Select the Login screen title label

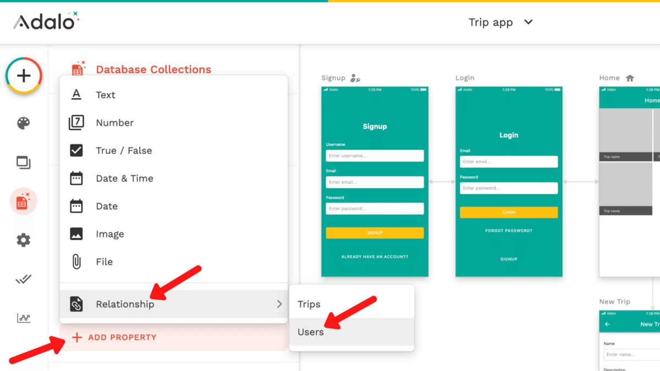pos(465,78)
